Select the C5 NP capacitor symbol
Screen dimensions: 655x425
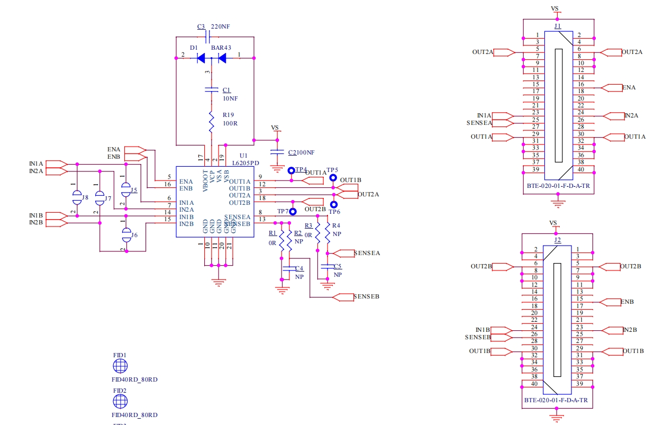pos(327,266)
